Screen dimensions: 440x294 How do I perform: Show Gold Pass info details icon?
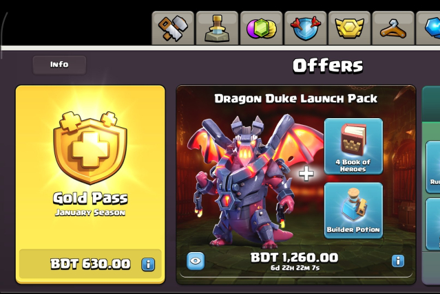pos(148,264)
